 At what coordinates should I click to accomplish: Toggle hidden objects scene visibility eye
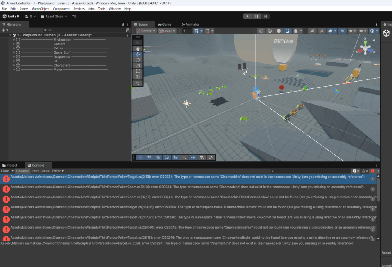pos(342,31)
